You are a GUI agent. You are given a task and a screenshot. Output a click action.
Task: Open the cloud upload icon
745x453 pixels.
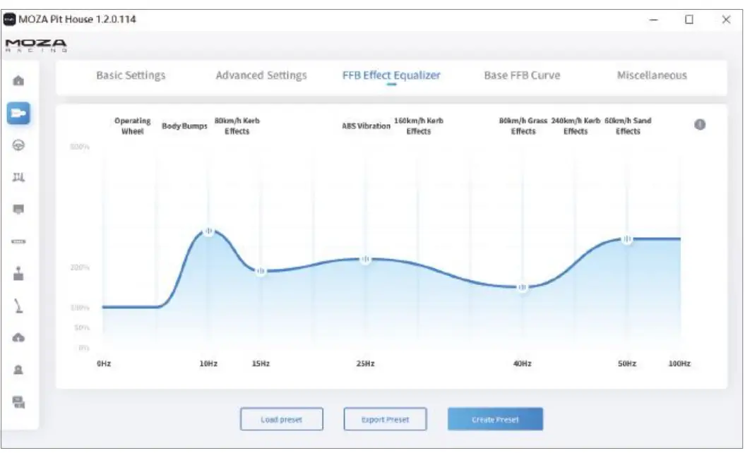pyautogui.click(x=19, y=337)
